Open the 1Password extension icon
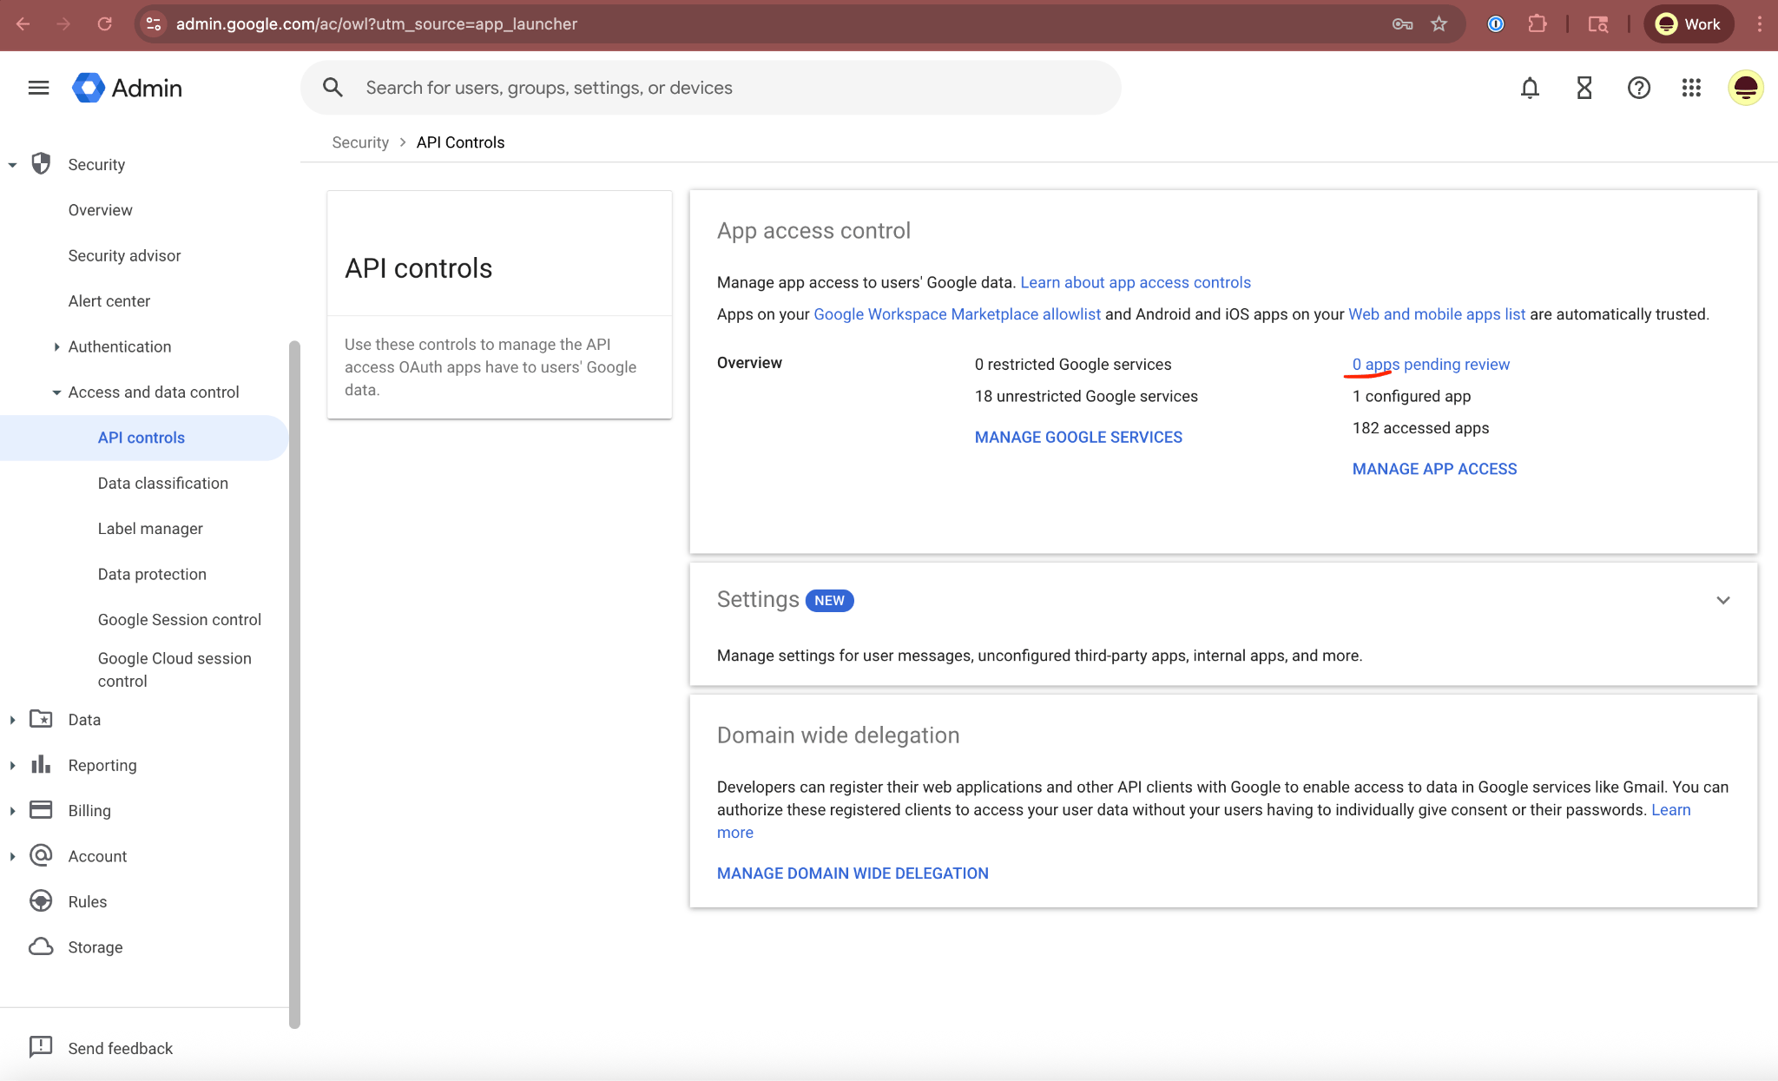The image size is (1778, 1081). pyautogui.click(x=1495, y=23)
